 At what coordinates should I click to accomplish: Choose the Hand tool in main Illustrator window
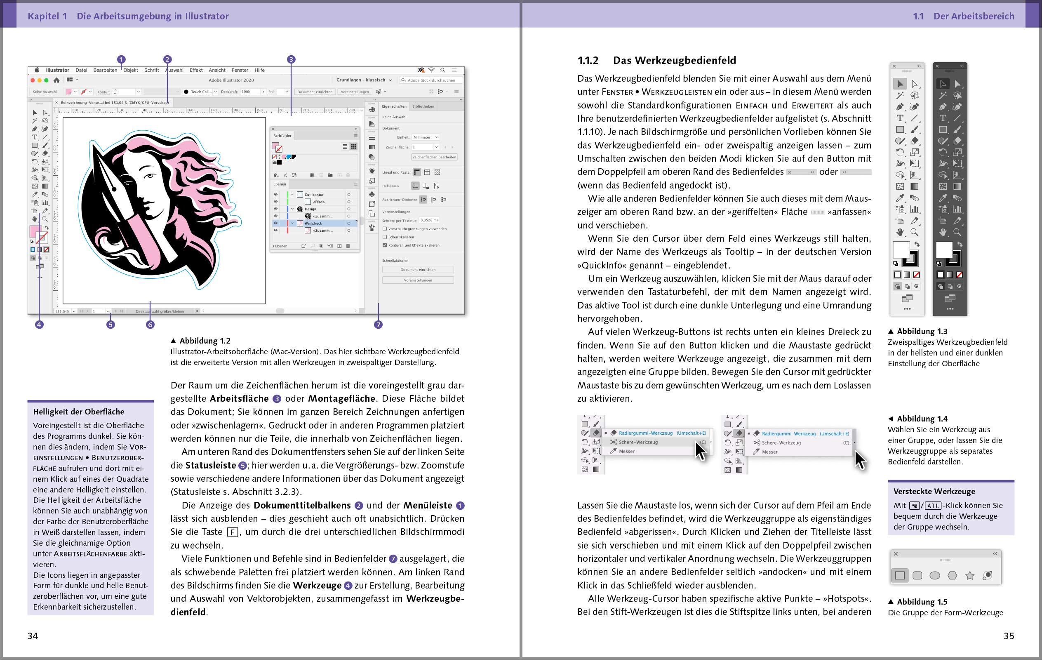point(35,219)
